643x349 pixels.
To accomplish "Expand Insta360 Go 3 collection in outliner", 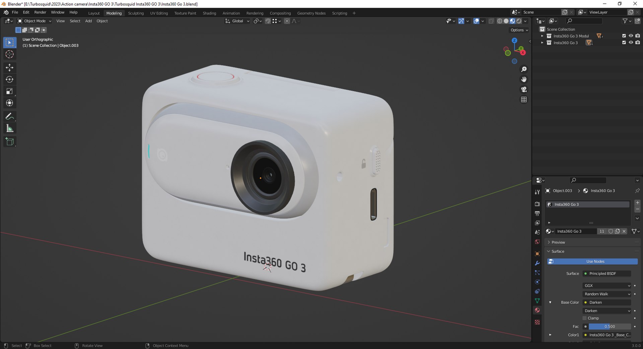I will 542,43.
